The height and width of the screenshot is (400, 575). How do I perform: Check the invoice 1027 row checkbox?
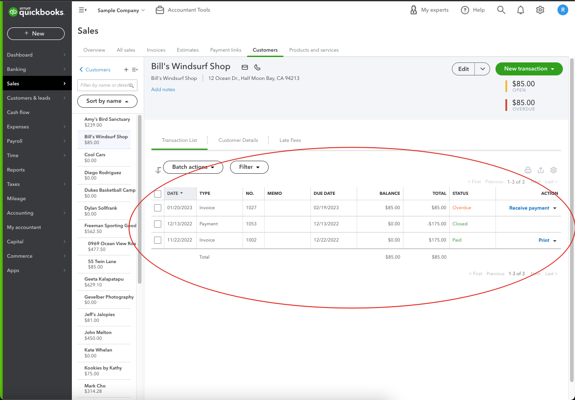pos(158,208)
